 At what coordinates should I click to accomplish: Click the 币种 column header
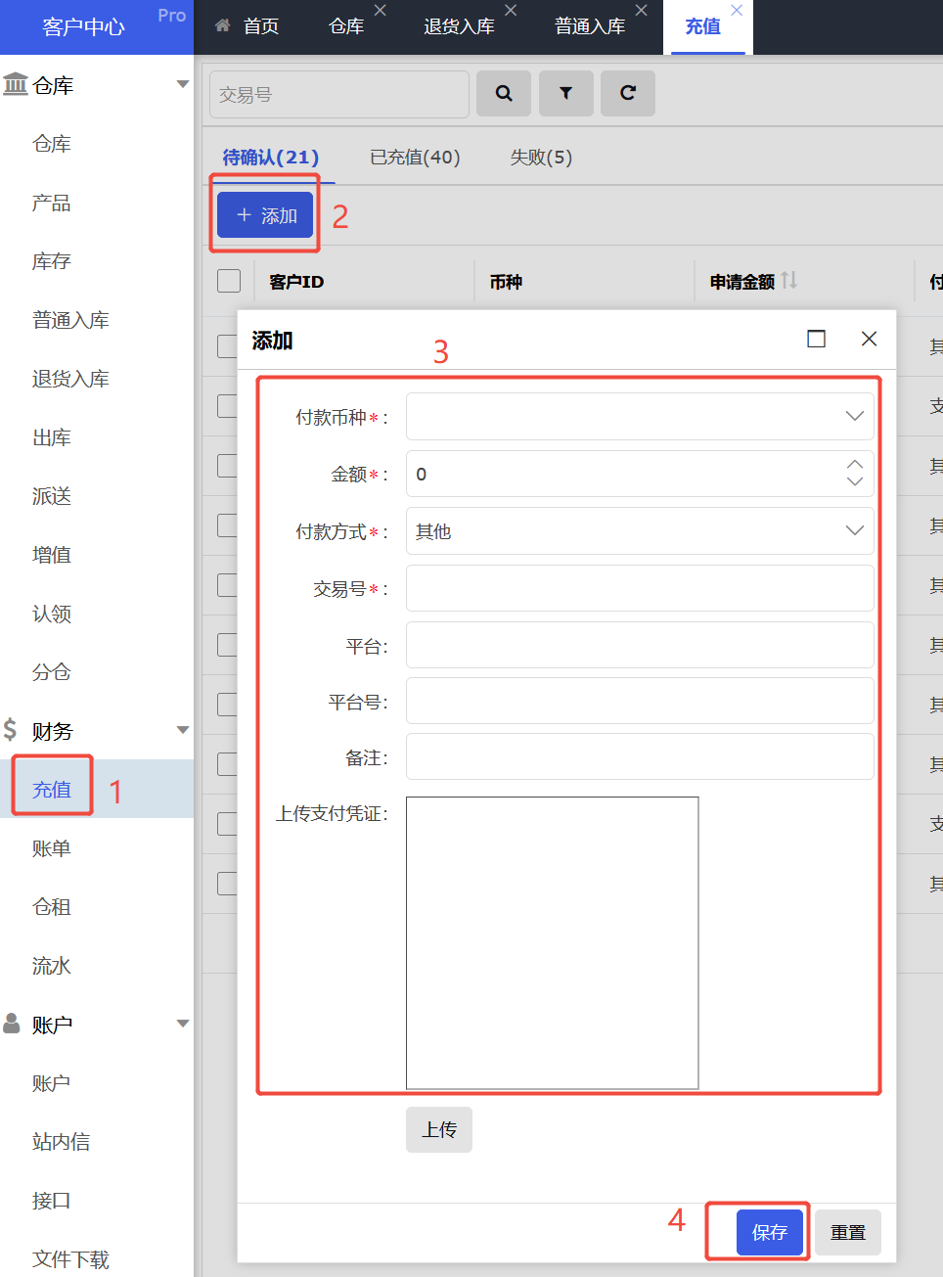tap(506, 282)
